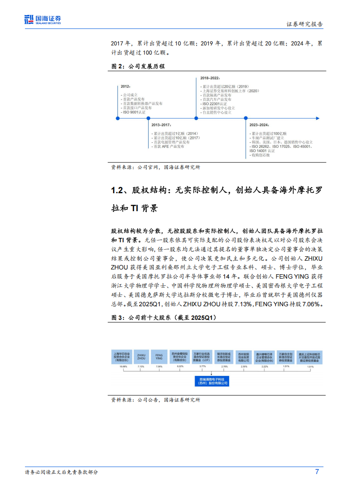Viewport: 348px width, 492px height.
Task: Click the "2012:" timeline heading
Action: pos(125,86)
